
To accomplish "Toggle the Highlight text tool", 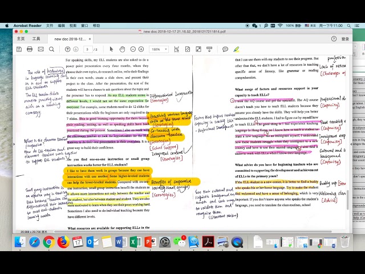I will tap(236, 49).
